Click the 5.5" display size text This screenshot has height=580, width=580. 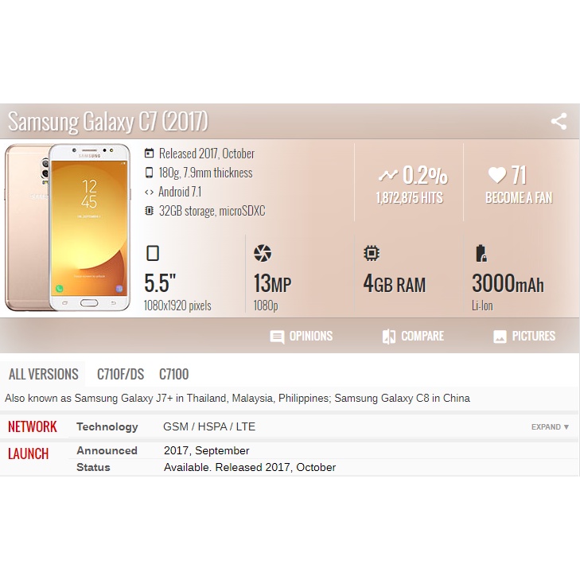click(x=160, y=283)
